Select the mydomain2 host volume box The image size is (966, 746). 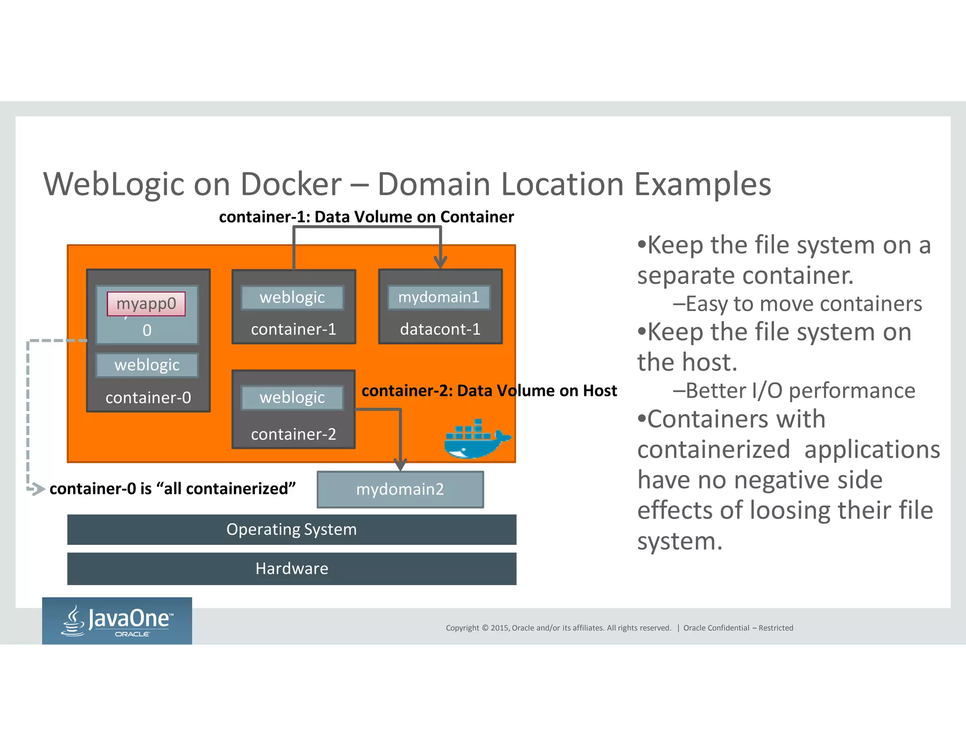[400, 489]
